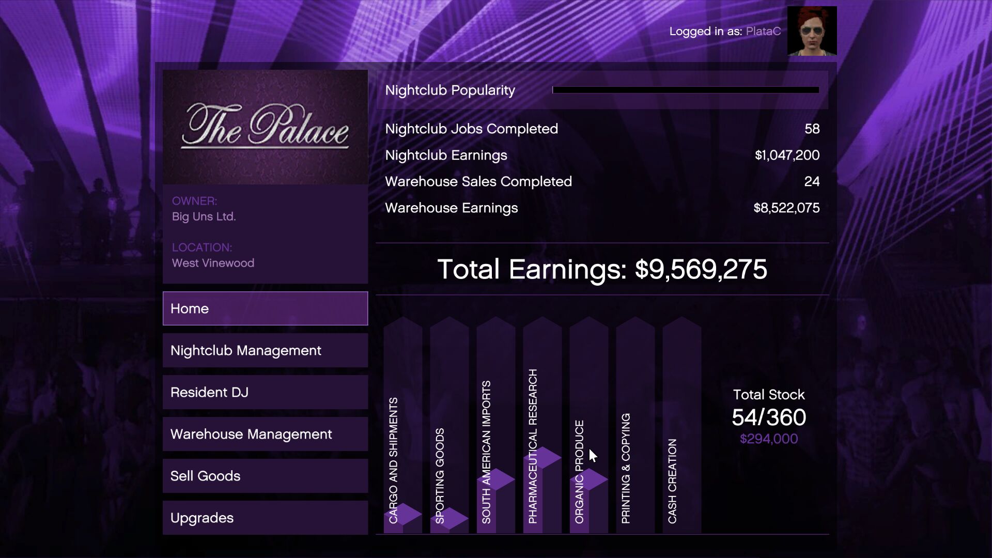Click the Total Stock 54/360 counter
This screenshot has width=992, height=558.
[x=769, y=417]
